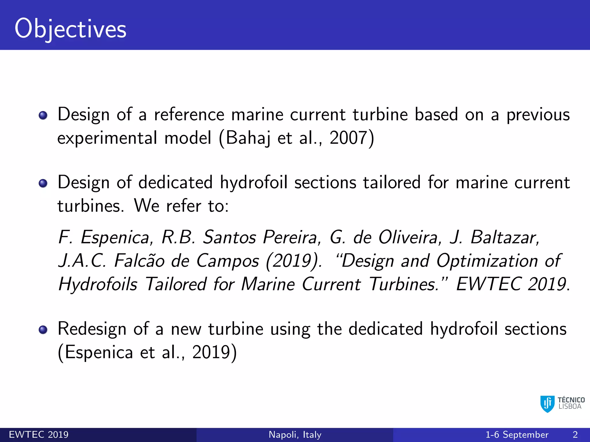This screenshot has width=590, height=442.
Task: Click 'Napoli, Italy' in the footer
Action: coord(295,435)
